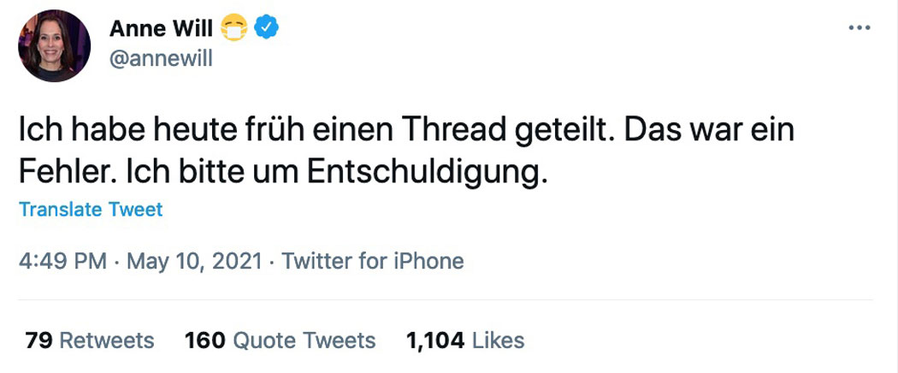The image size is (898, 373).
Task: View the 1,104 Likes list
Action: coord(465,340)
